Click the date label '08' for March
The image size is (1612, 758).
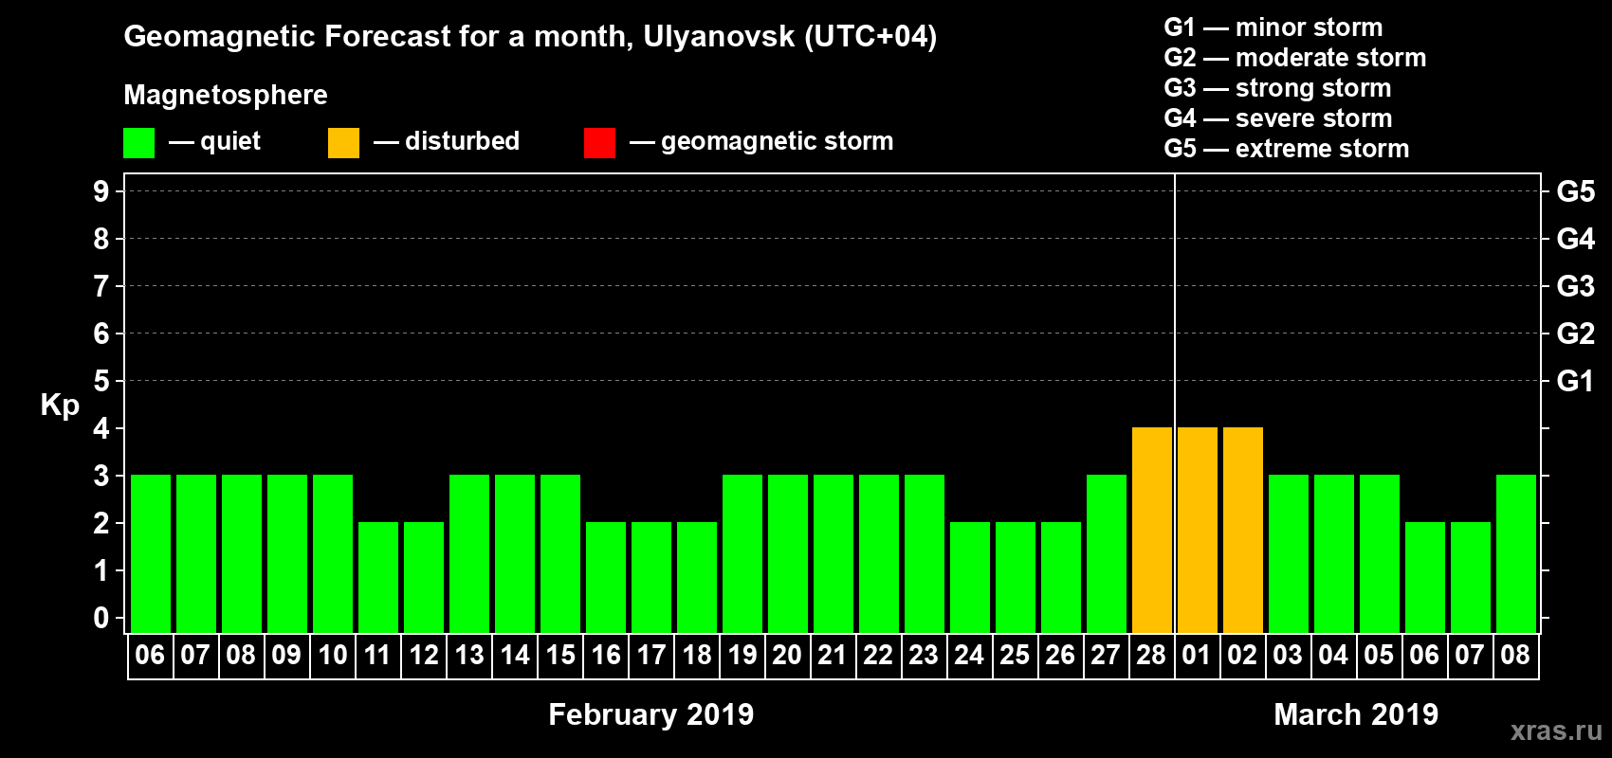(x=1515, y=655)
